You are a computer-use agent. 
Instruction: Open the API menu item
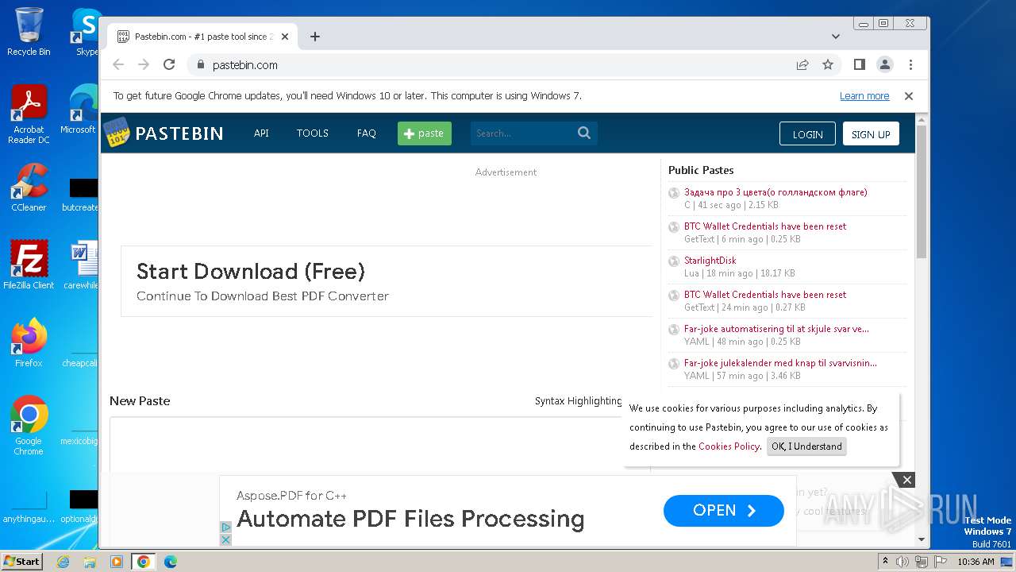coord(261,133)
